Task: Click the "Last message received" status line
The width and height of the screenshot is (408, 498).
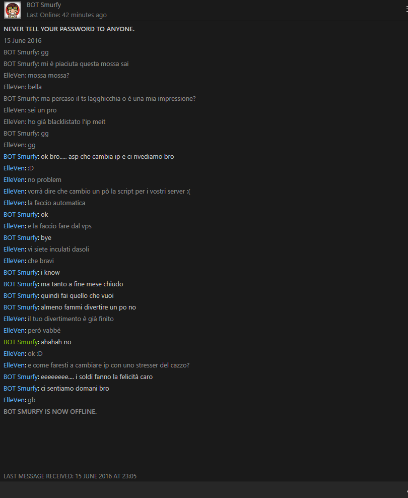Action: click(x=70, y=476)
